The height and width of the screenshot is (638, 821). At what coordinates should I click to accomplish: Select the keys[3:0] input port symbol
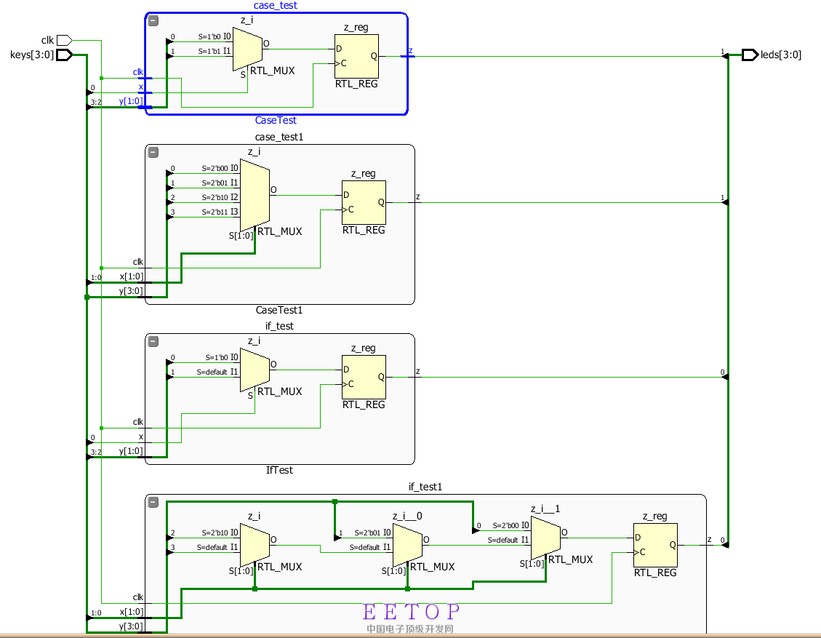coord(65,55)
